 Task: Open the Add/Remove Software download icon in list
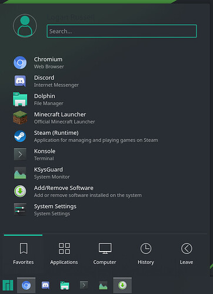[20, 191]
